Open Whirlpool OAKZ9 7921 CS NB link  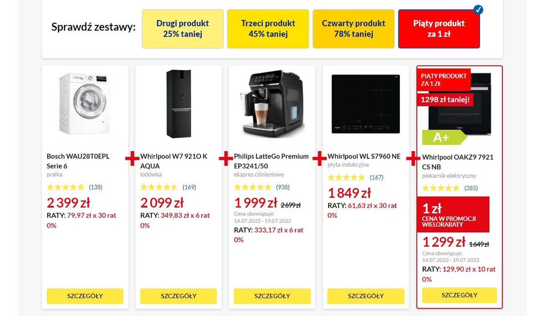pos(457,162)
